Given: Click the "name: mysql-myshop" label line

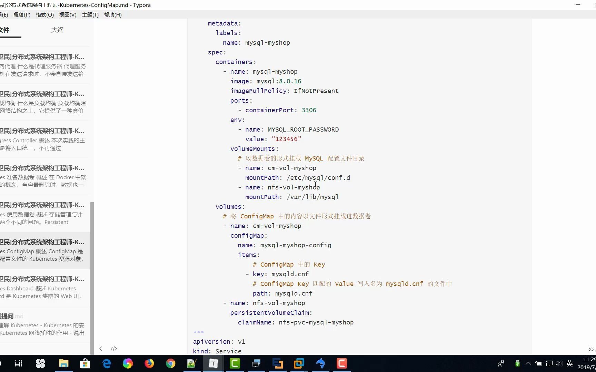Looking at the screenshot, I should pos(256,43).
